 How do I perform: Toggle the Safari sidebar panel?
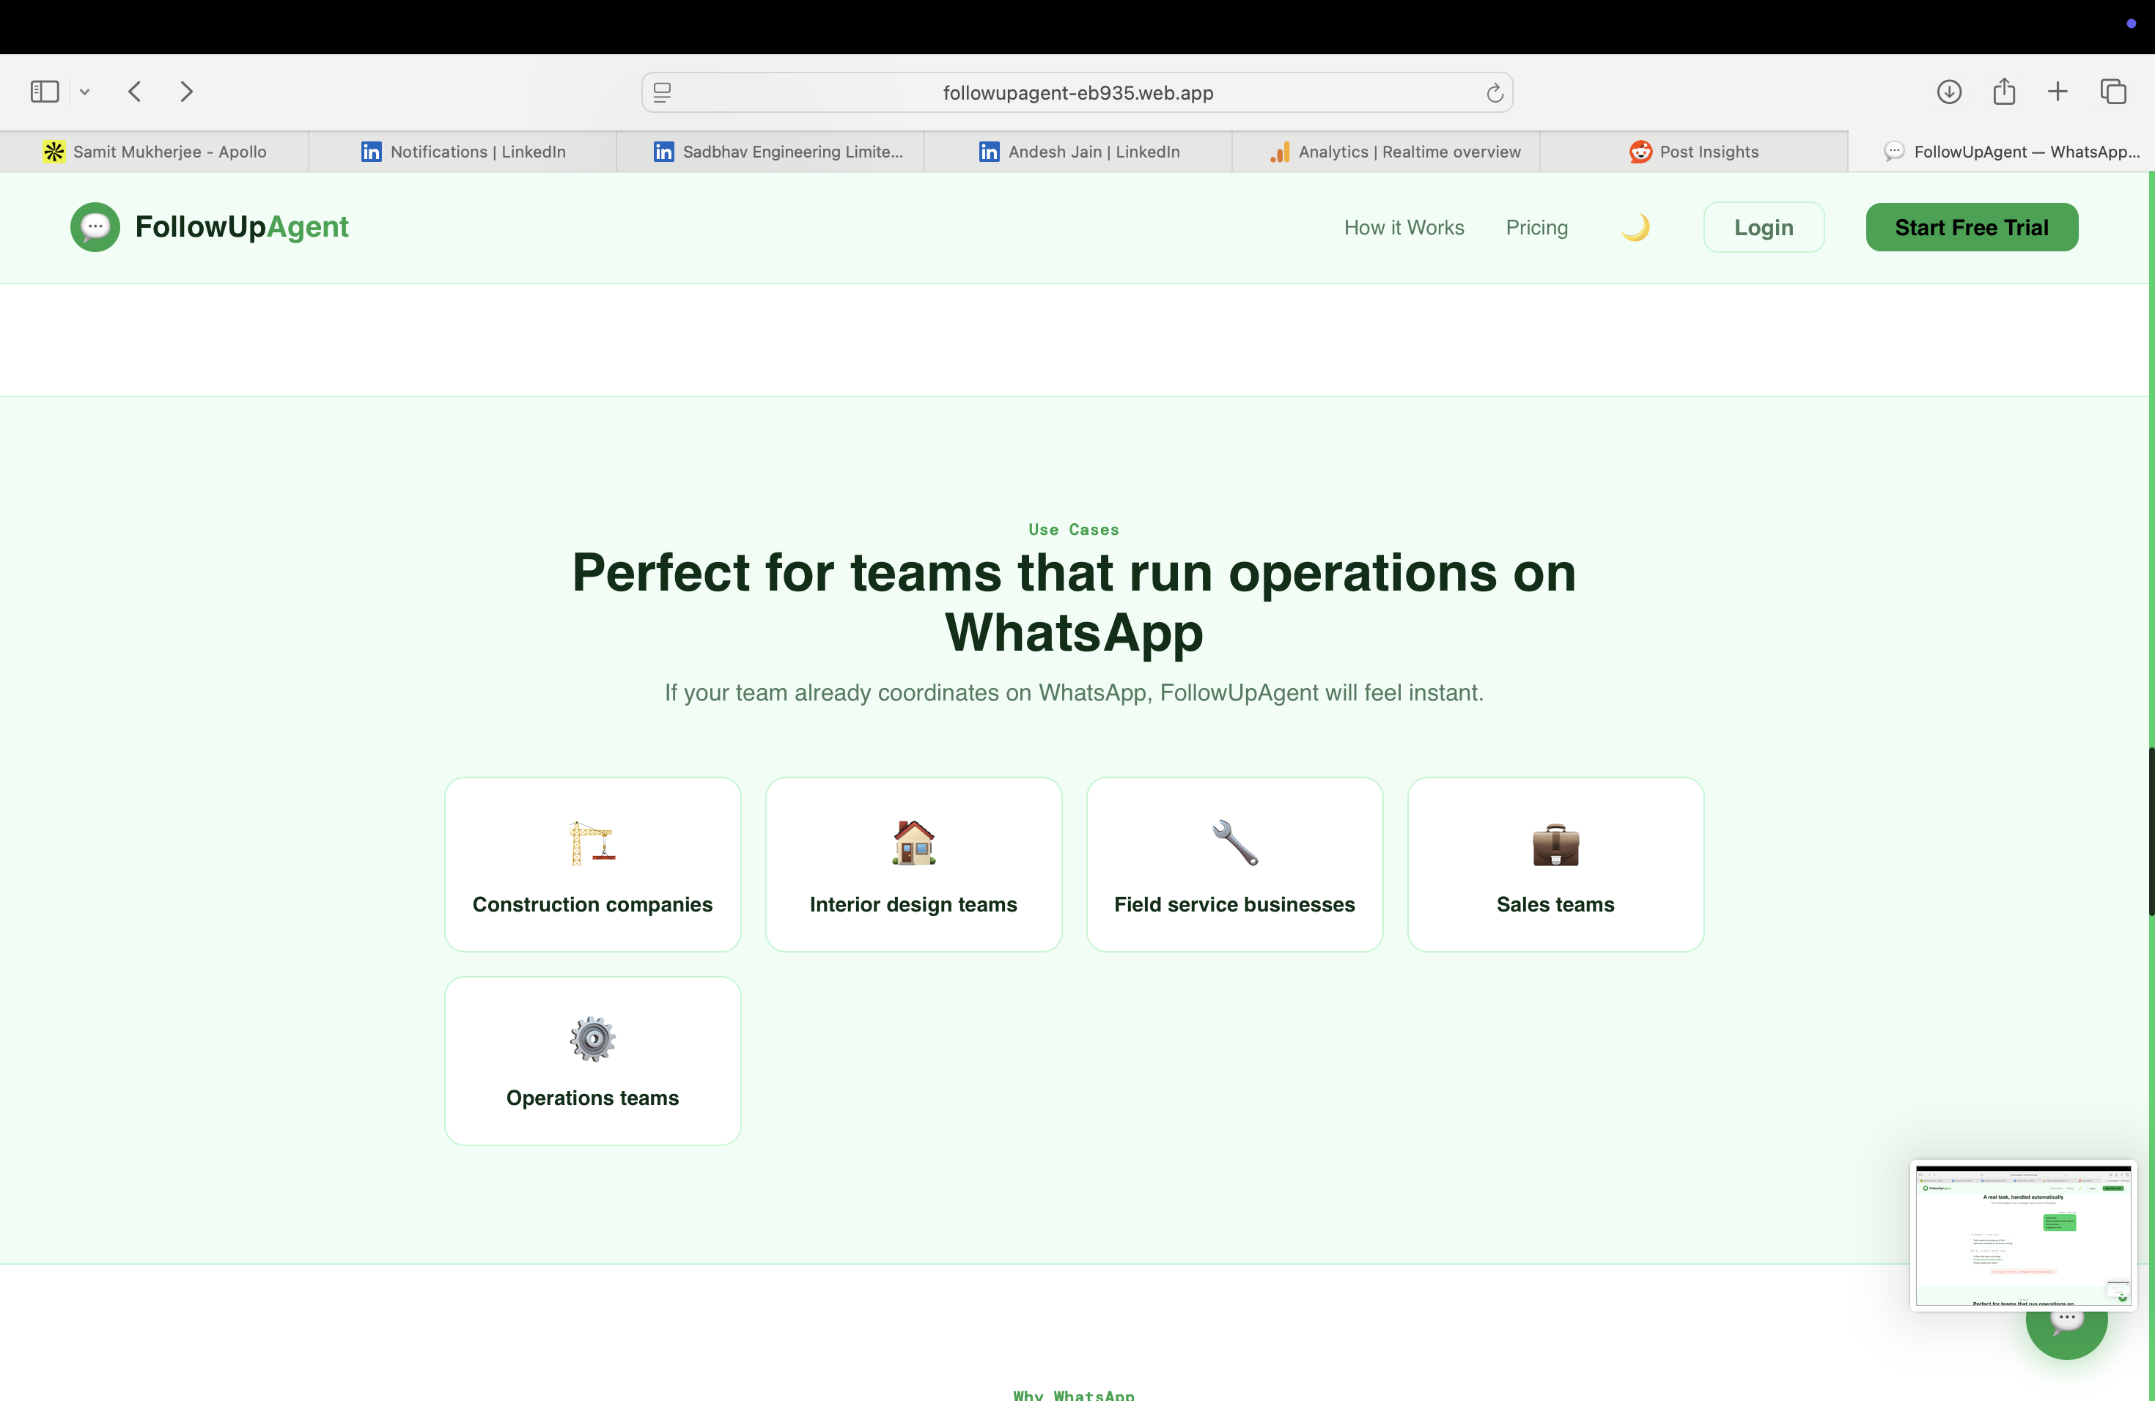[45, 92]
